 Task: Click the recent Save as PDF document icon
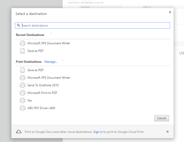pyautogui.click(x=23, y=51)
